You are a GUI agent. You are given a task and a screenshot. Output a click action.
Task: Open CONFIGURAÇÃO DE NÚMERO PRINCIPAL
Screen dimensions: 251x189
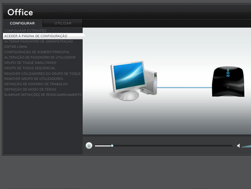tap(37, 52)
